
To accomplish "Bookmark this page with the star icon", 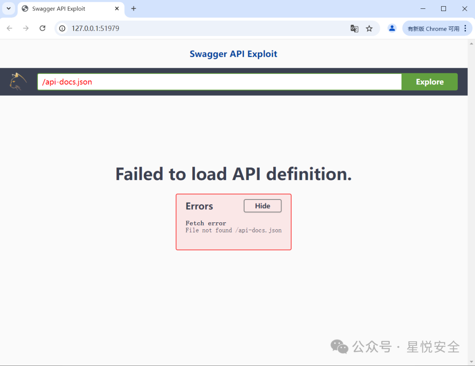I will click(369, 29).
